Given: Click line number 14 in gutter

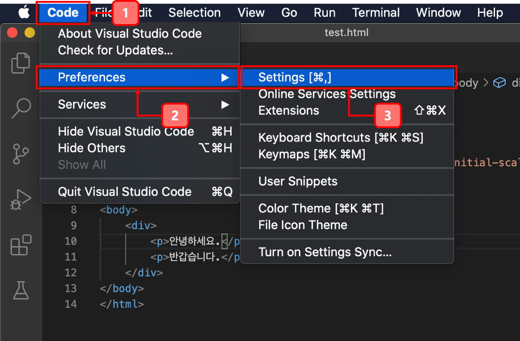Looking at the screenshot, I should click(71, 304).
